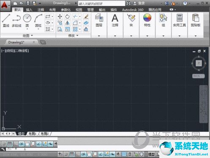The width and height of the screenshot is (210, 158).
Task: Open the Help question mark icon
Action: 185,3
